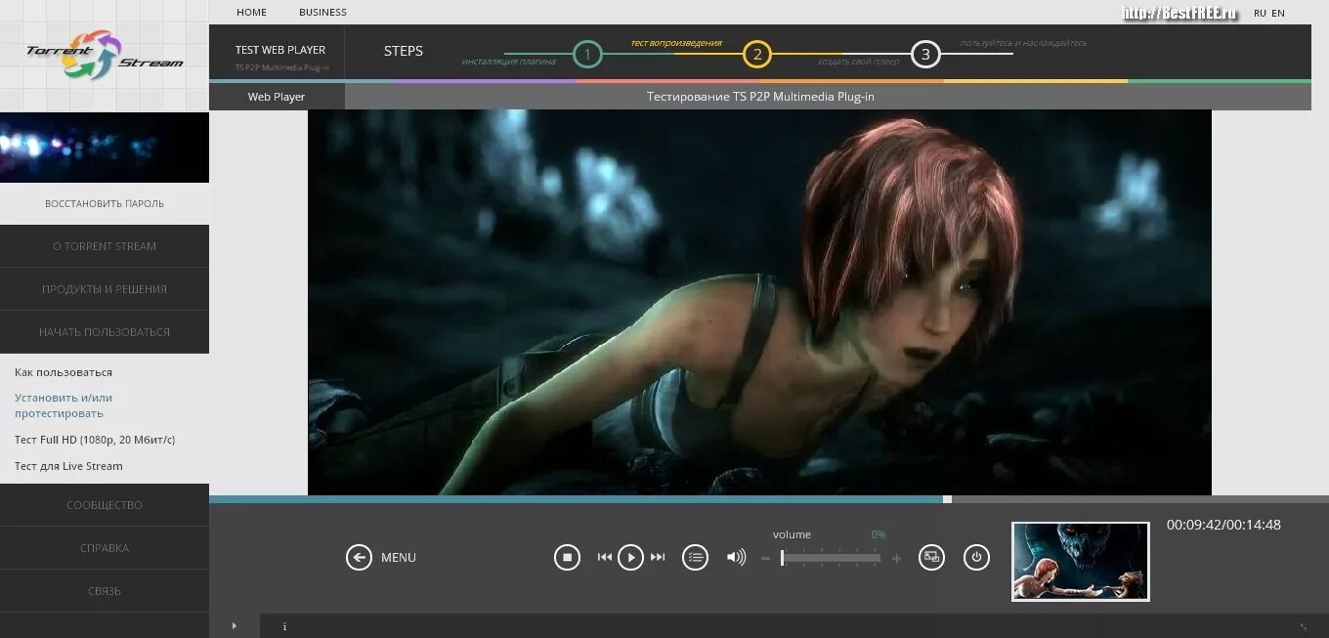Select step 1 plugin installation circle
This screenshot has width=1329, height=638.
(587, 55)
